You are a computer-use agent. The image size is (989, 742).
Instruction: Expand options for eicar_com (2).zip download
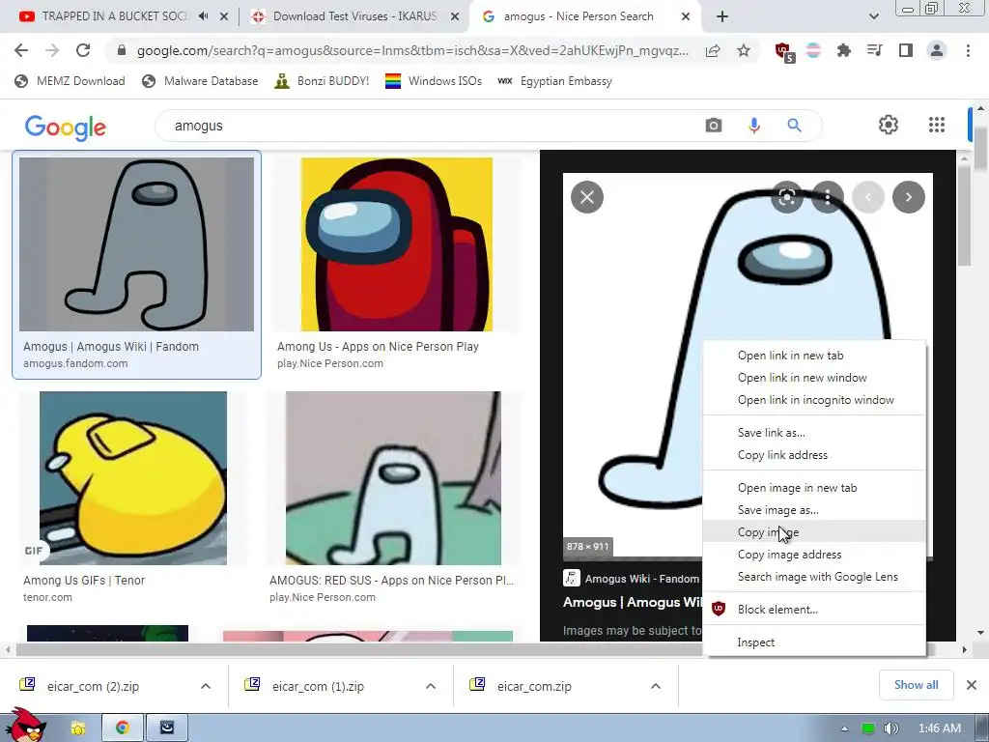click(206, 686)
